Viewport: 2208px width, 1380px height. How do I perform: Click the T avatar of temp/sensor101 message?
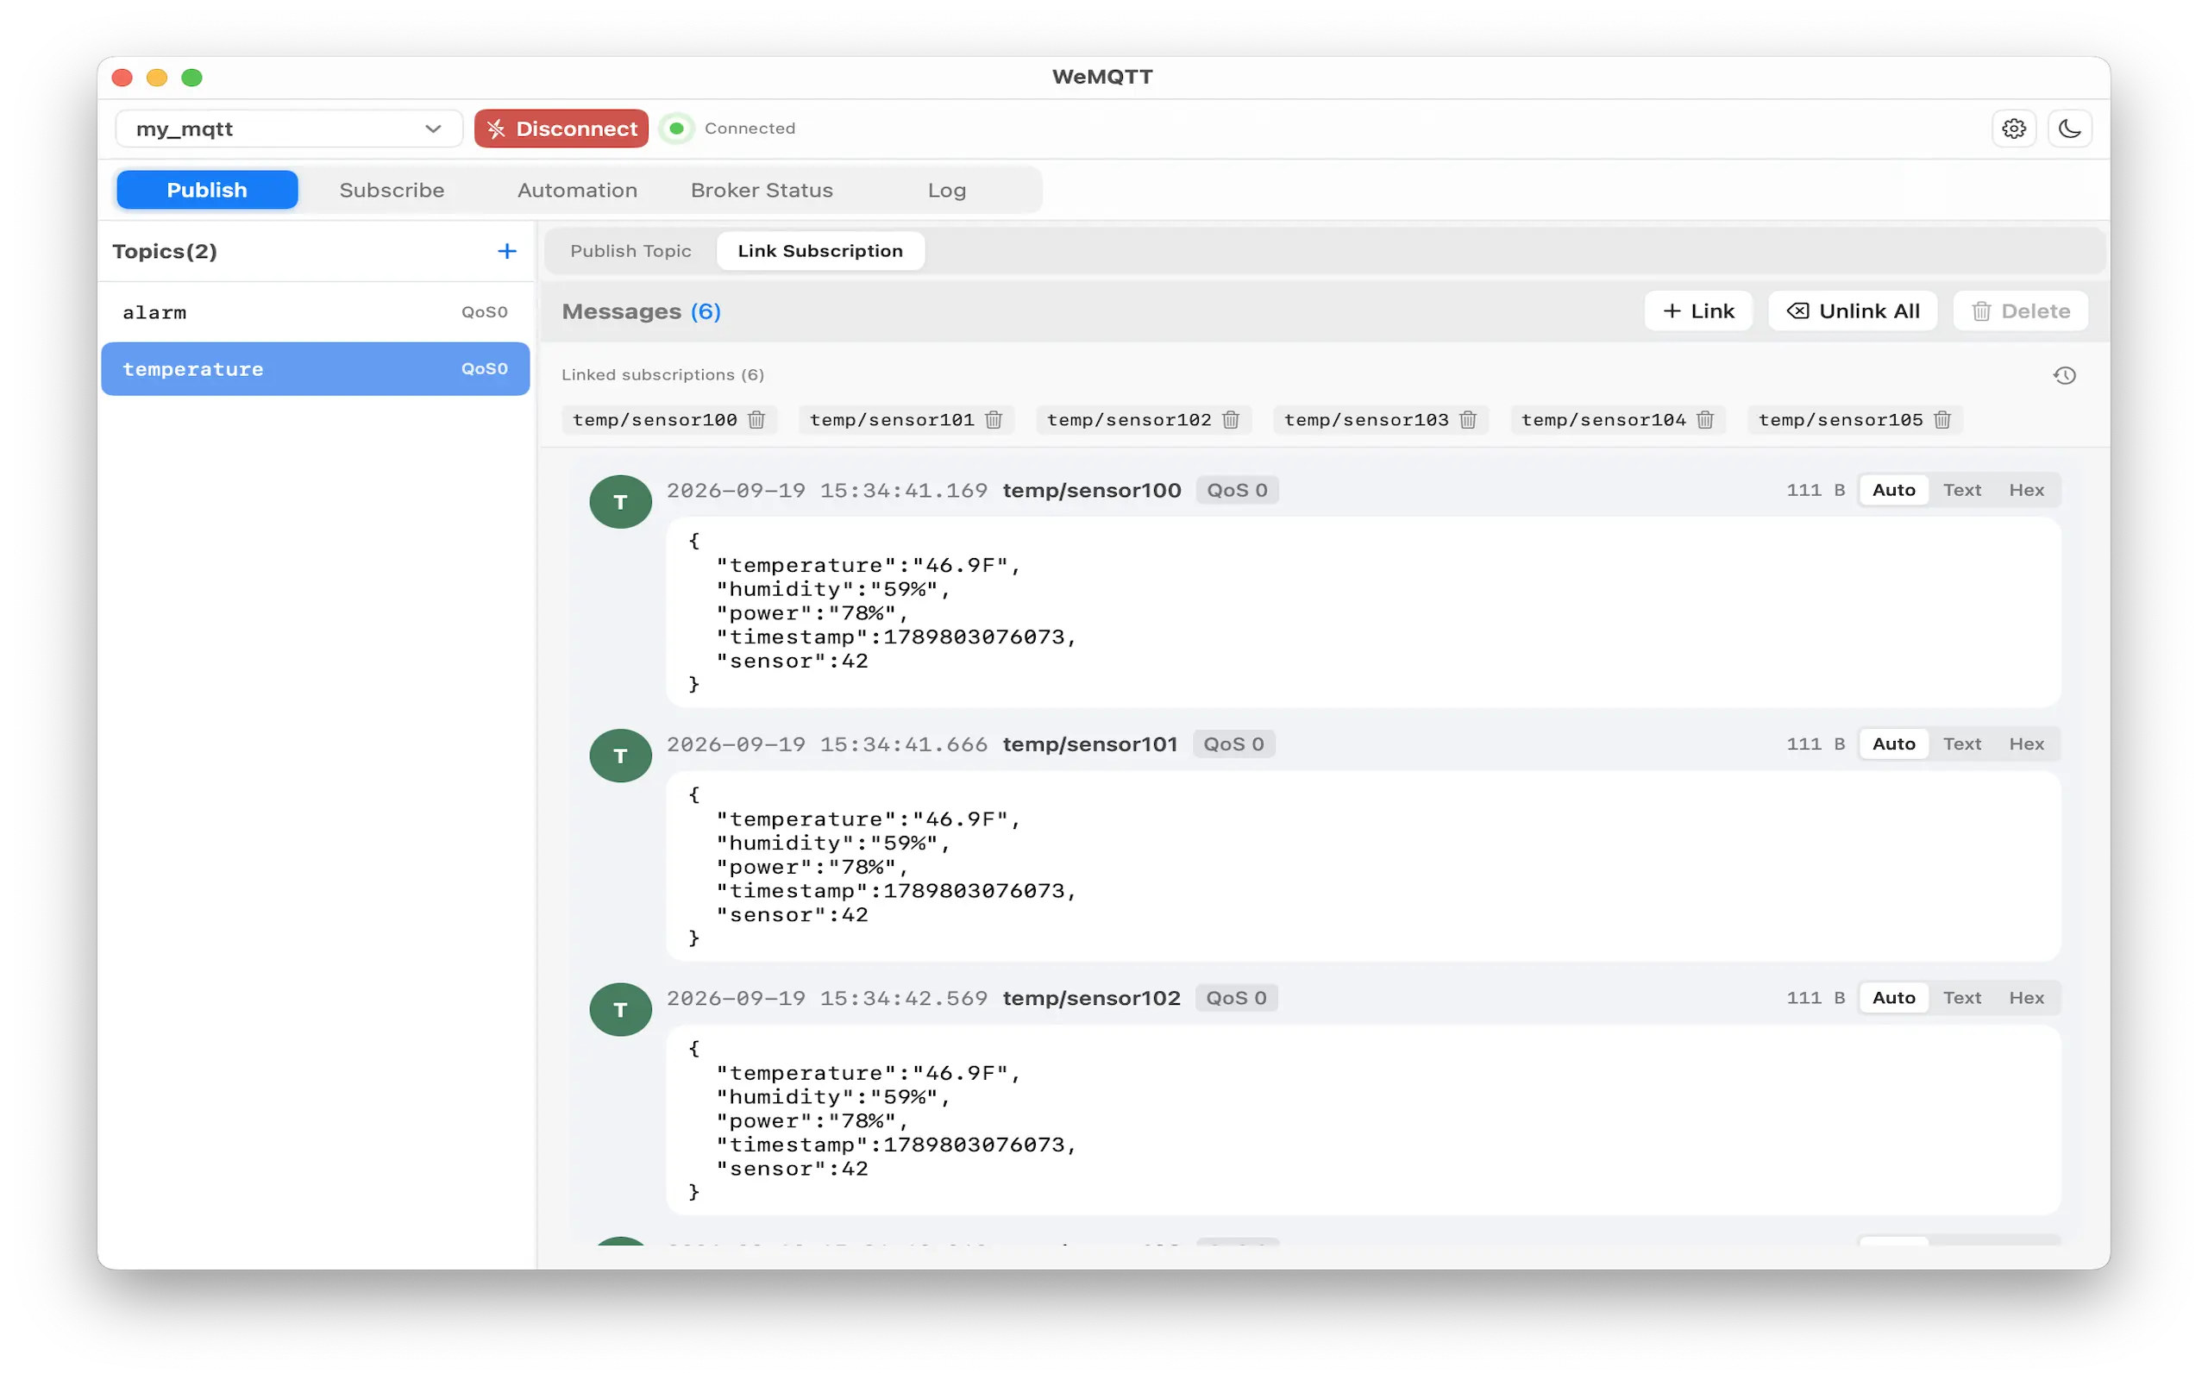[620, 755]
